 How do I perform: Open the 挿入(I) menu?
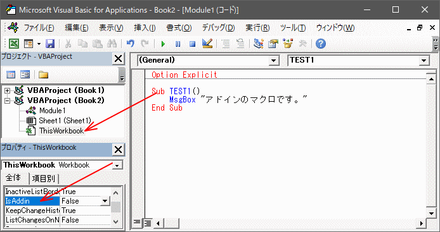click(145, 28)
